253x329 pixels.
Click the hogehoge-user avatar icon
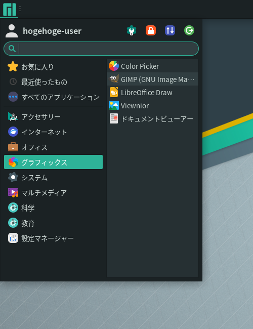pyautogui.click(x=12, y=31)
